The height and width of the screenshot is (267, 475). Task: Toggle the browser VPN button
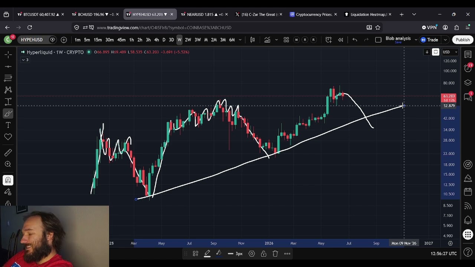[429, 27]
